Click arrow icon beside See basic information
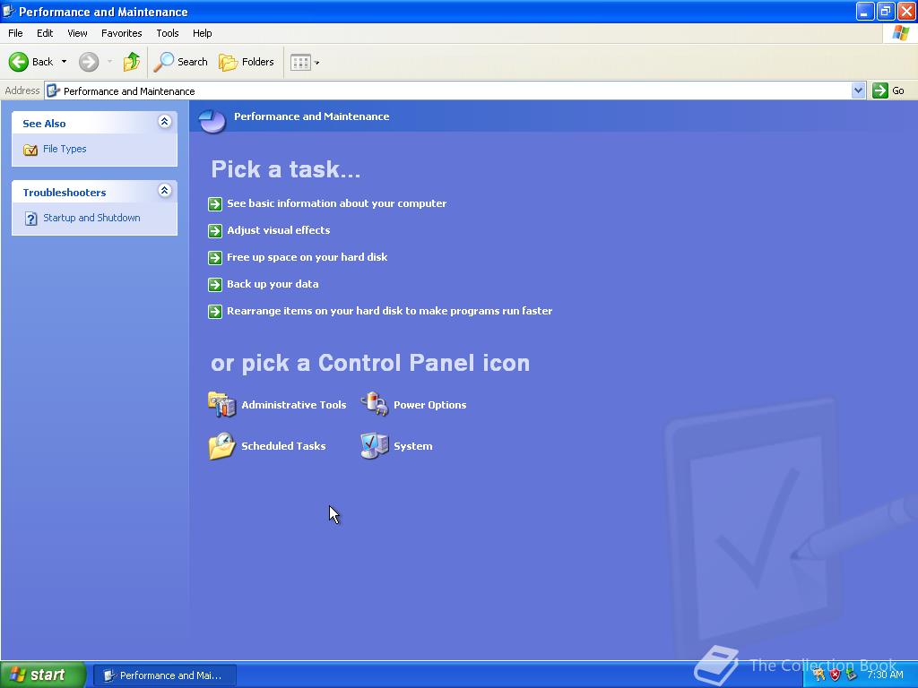Viewport: 918px width, 688px height. coord(215,203)
